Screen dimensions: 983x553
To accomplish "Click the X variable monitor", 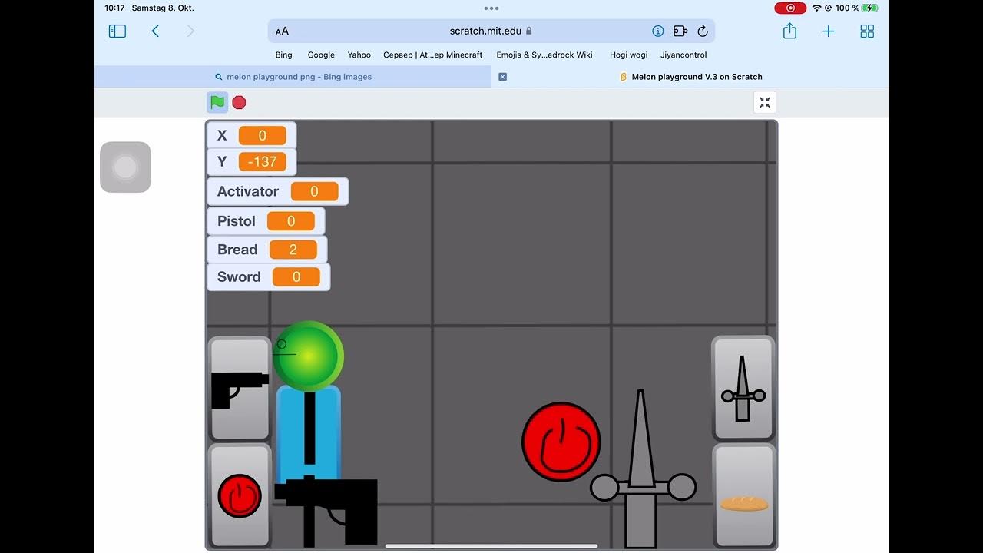I will pyautogui.click(x=251, y=135).
